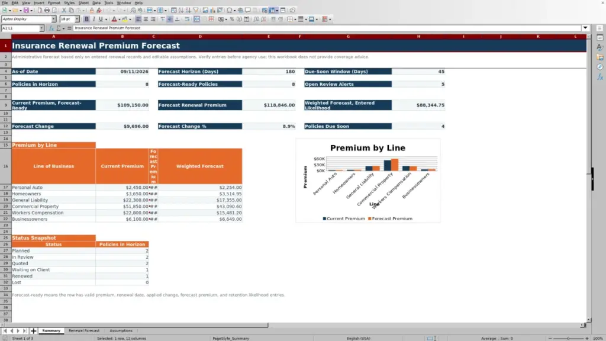Click the row 16 header
606x341 pixels.
(x=5, y=166)
